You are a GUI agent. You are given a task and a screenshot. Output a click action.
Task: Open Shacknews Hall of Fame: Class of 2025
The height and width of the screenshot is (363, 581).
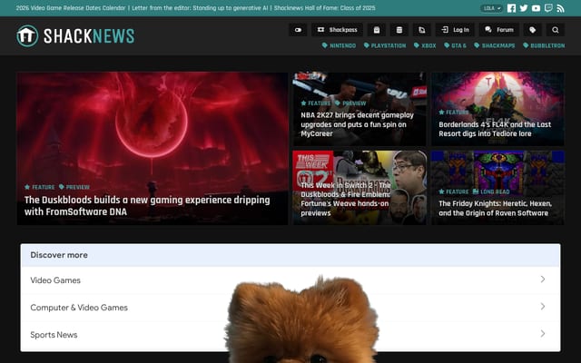point(325,8)
